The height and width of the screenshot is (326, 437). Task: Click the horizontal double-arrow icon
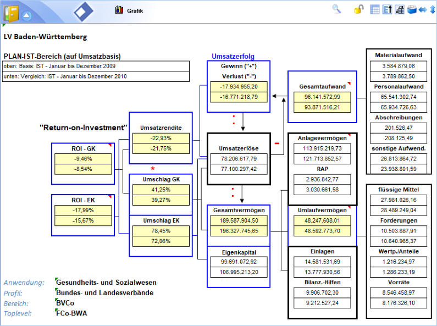422,10
